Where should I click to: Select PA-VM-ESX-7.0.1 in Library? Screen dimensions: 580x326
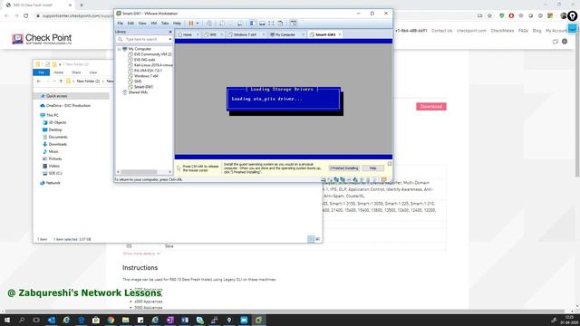click(148, 71)
